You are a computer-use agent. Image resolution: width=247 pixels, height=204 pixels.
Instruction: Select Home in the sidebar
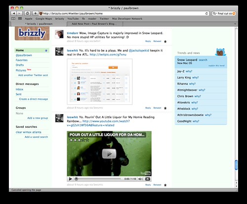(x=32, y=50)
